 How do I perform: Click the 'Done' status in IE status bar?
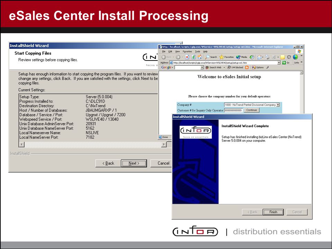pyautogui.click(x=165, y=137)
